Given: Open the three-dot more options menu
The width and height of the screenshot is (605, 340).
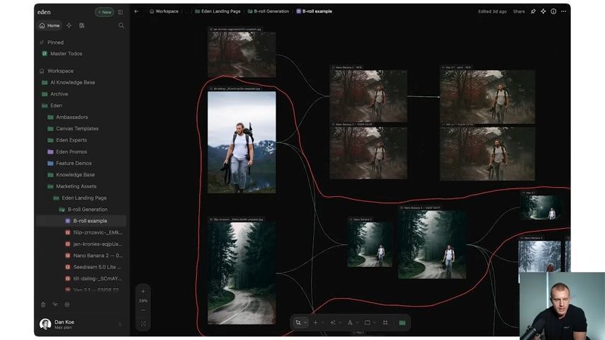Looking at the screenshot, I should [x=563, y=11].
